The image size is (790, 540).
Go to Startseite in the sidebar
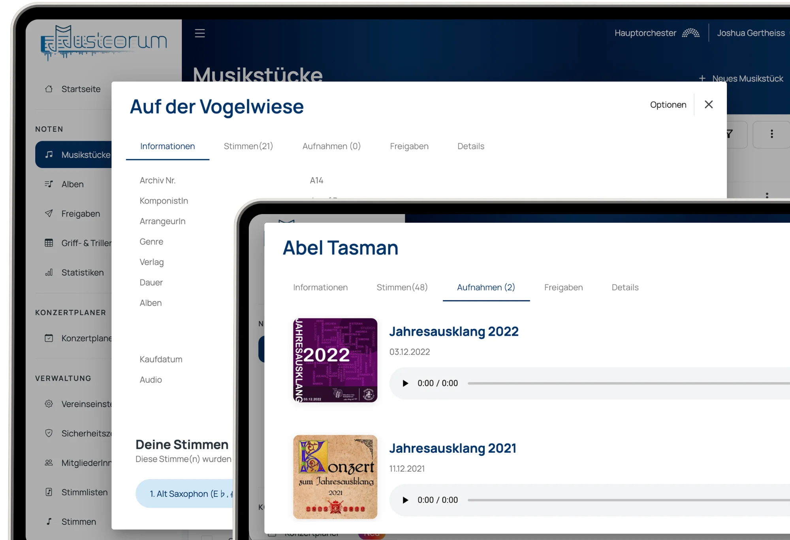tap(81, 89)
